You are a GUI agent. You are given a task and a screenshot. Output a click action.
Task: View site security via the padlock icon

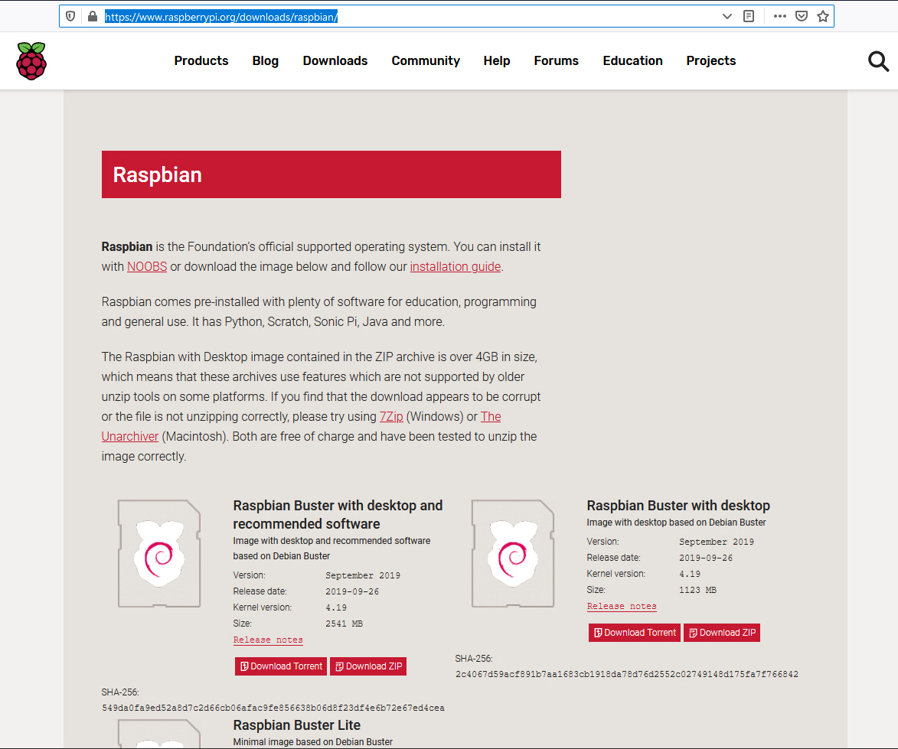coord(92,15)
